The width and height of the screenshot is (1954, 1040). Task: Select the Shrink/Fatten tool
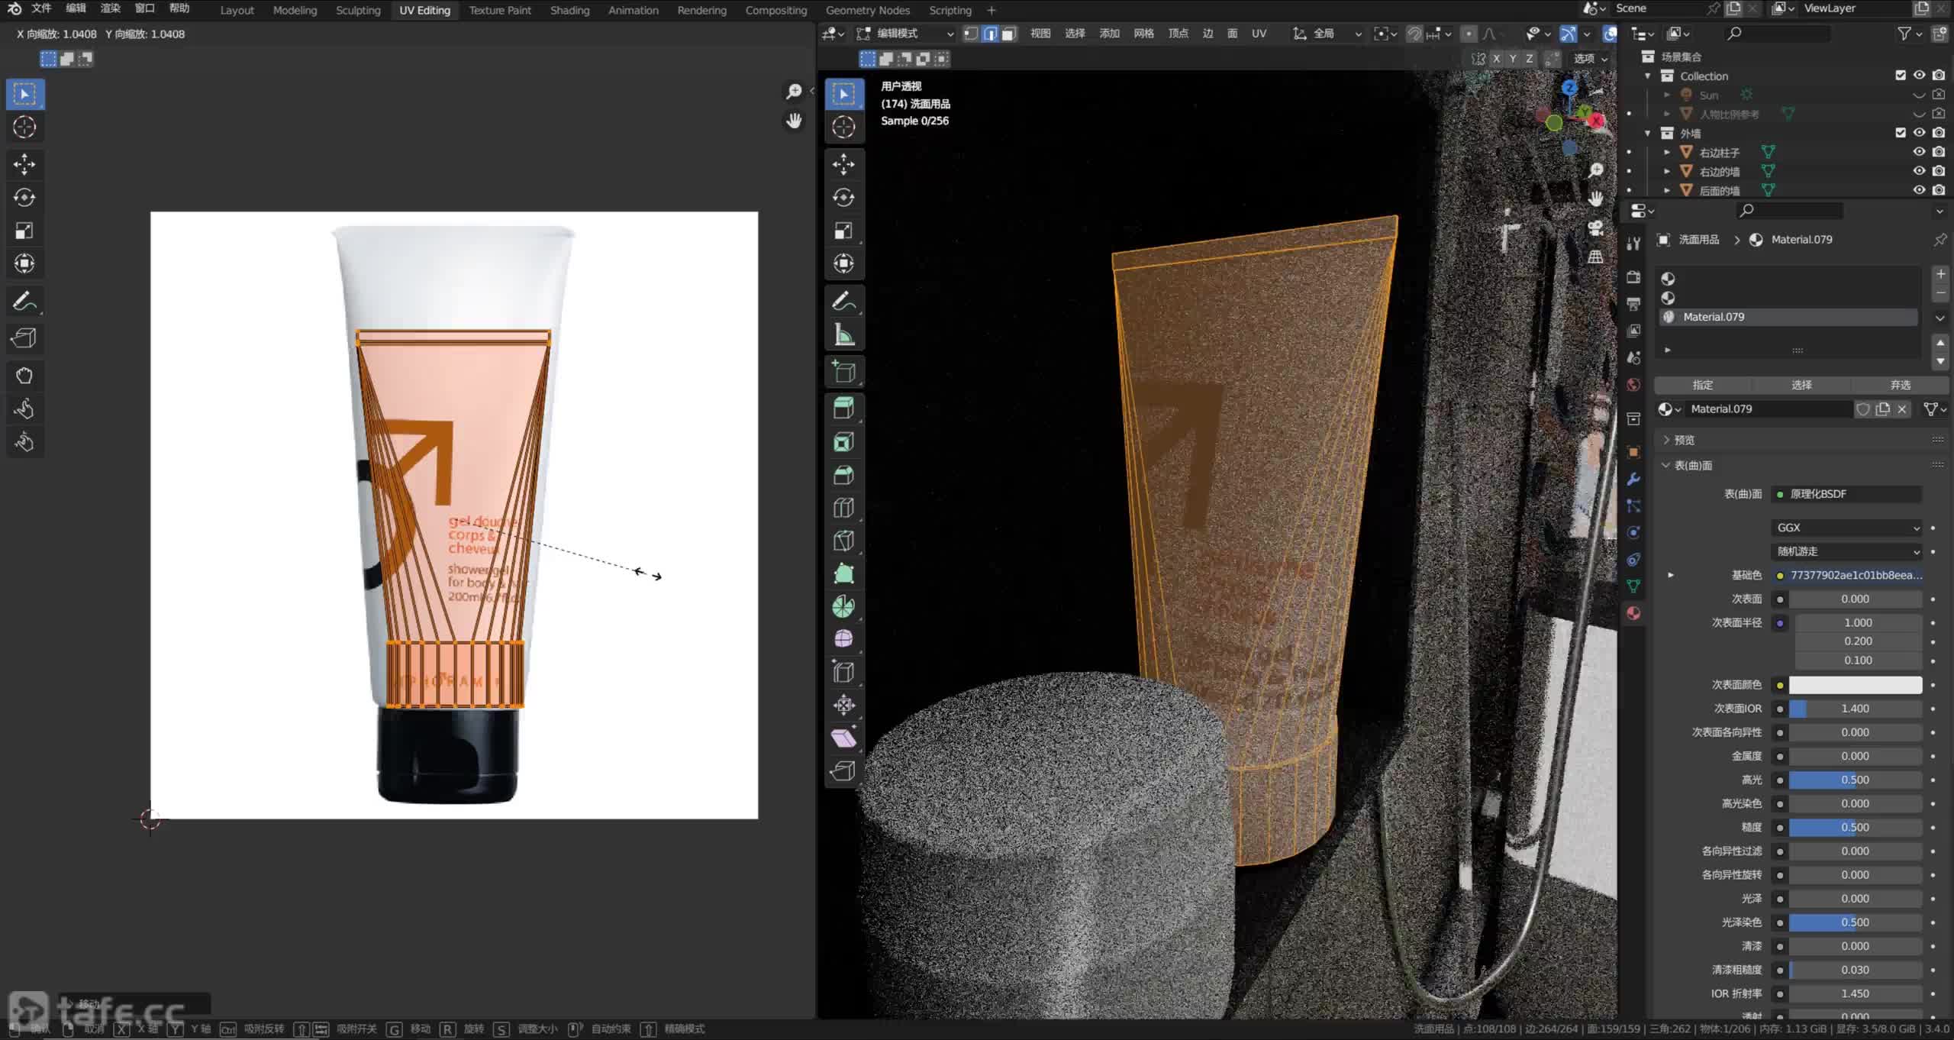tap(843, 705)
